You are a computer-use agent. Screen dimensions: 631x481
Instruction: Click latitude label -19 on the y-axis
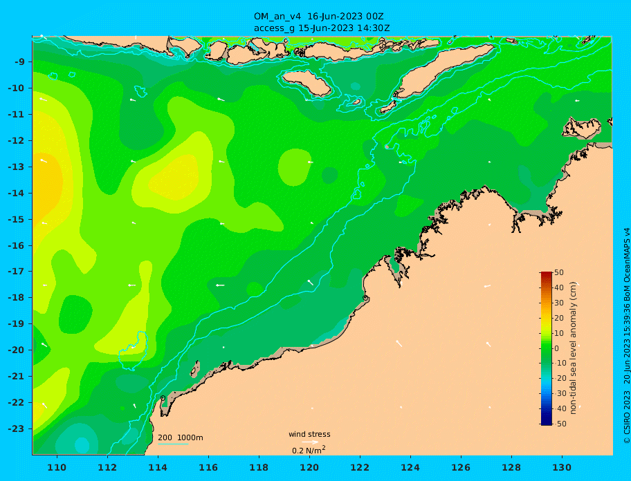click(17, 323)
